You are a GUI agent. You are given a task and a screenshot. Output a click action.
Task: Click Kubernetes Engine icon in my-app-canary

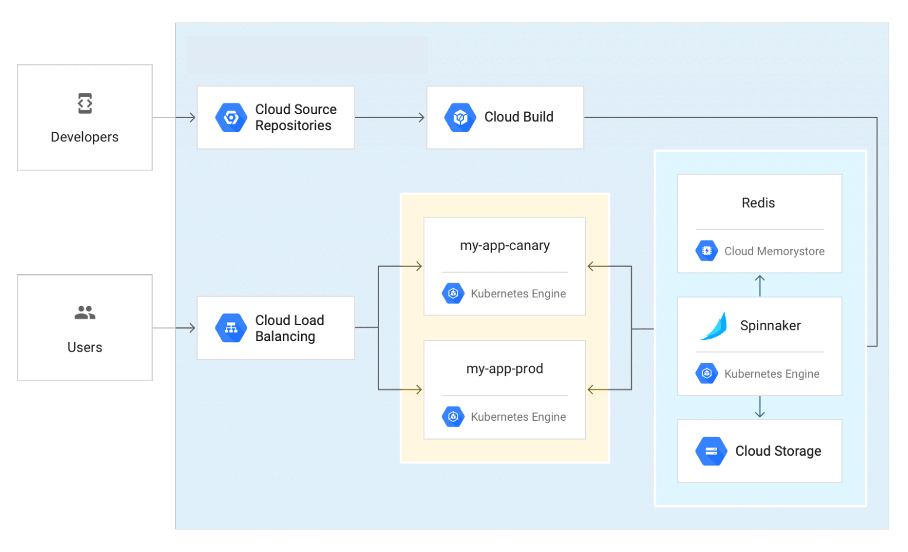coord(453,293)
